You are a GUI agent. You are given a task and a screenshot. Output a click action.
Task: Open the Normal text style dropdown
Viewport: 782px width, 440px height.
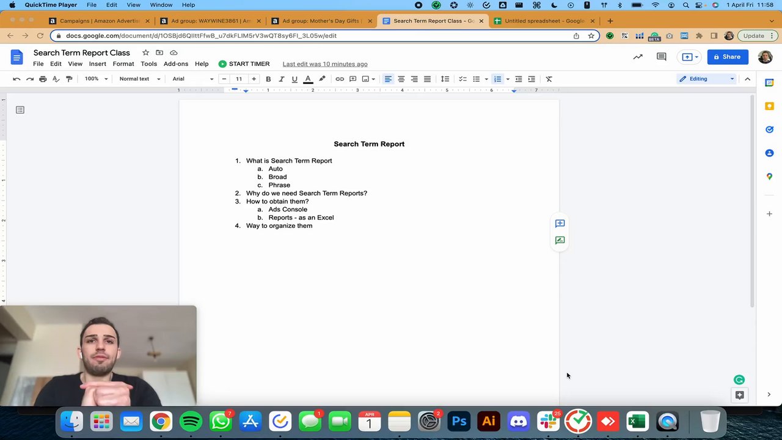140,79
